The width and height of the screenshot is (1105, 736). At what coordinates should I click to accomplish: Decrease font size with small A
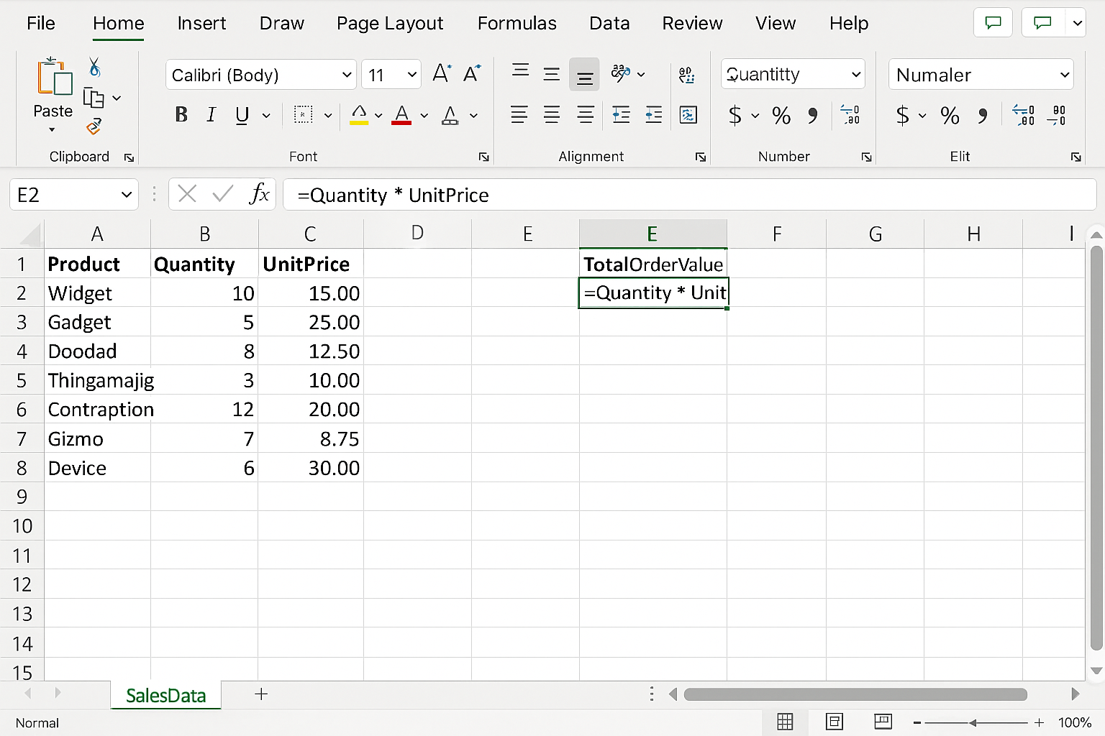point(472,73)
